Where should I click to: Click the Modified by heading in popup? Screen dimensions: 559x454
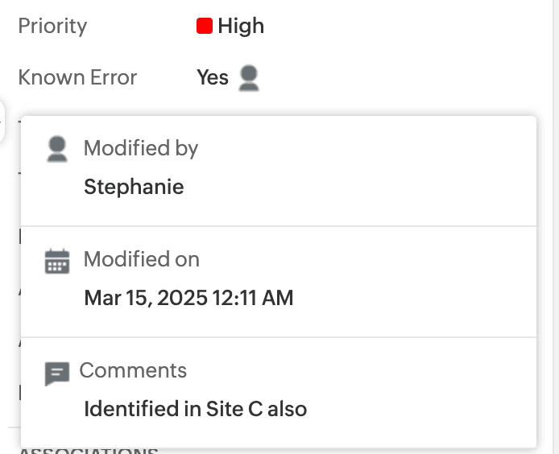pos(141,148)
